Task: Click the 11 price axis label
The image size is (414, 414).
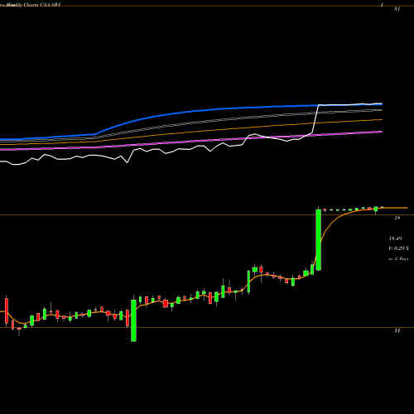Action: coord(397,330)
